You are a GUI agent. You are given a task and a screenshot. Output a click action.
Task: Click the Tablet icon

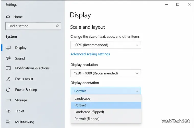[x=8, y=111]
